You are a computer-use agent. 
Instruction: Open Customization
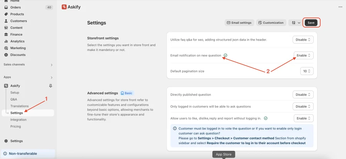coord(271,23)
